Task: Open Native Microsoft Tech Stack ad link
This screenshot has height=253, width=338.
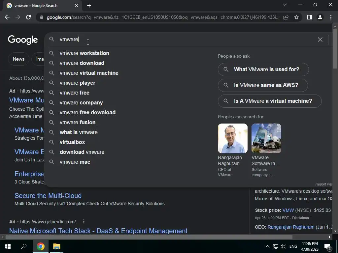Action: pos(98,231)
